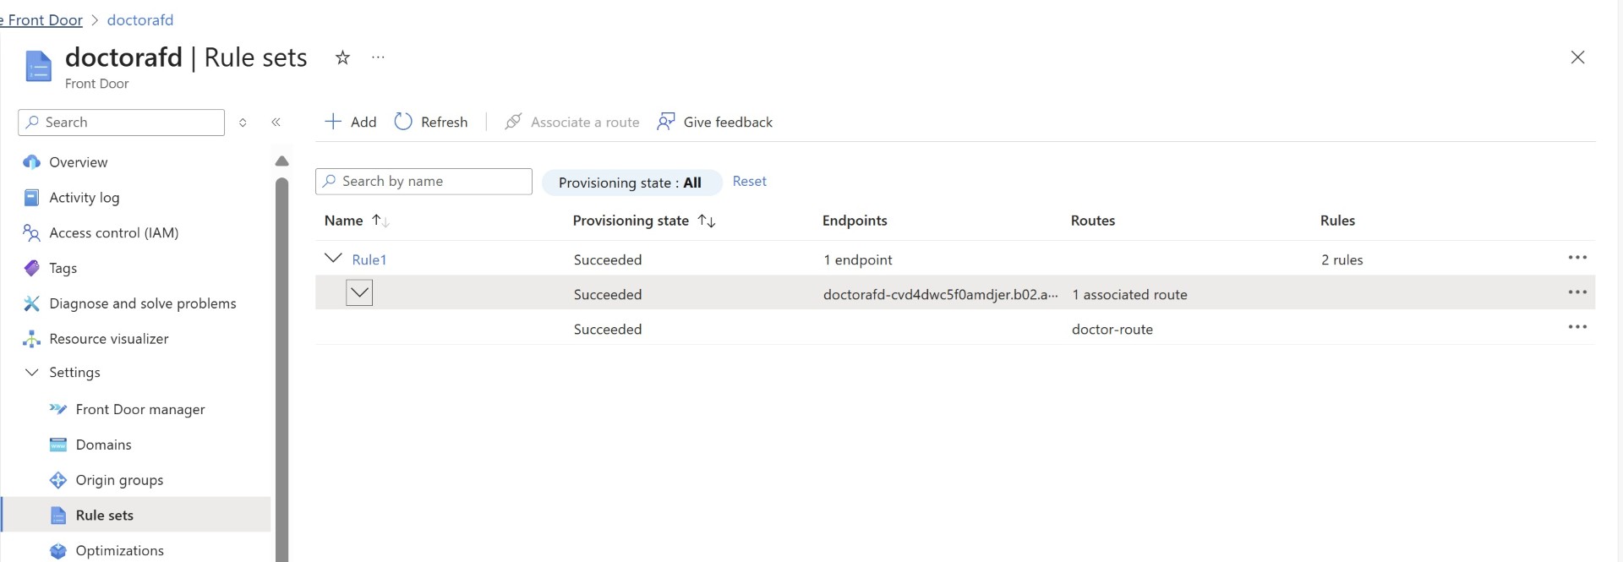Click the 1 endpoint cell
This screenshot has width=1623, height=562.
coord(858,260)
